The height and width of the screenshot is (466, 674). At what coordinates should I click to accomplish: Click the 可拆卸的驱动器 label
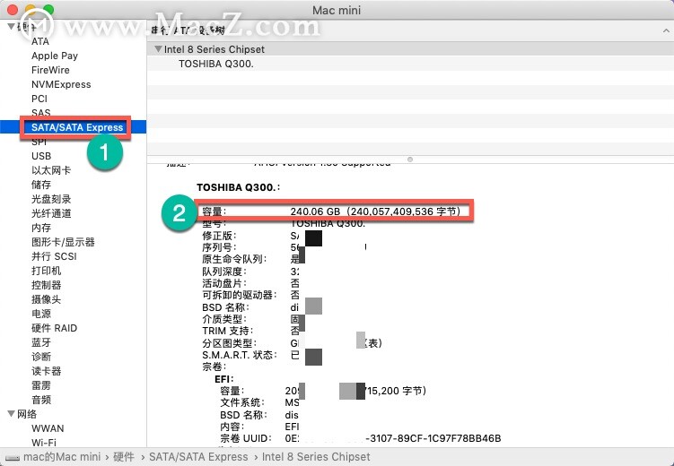pos(239,295)
